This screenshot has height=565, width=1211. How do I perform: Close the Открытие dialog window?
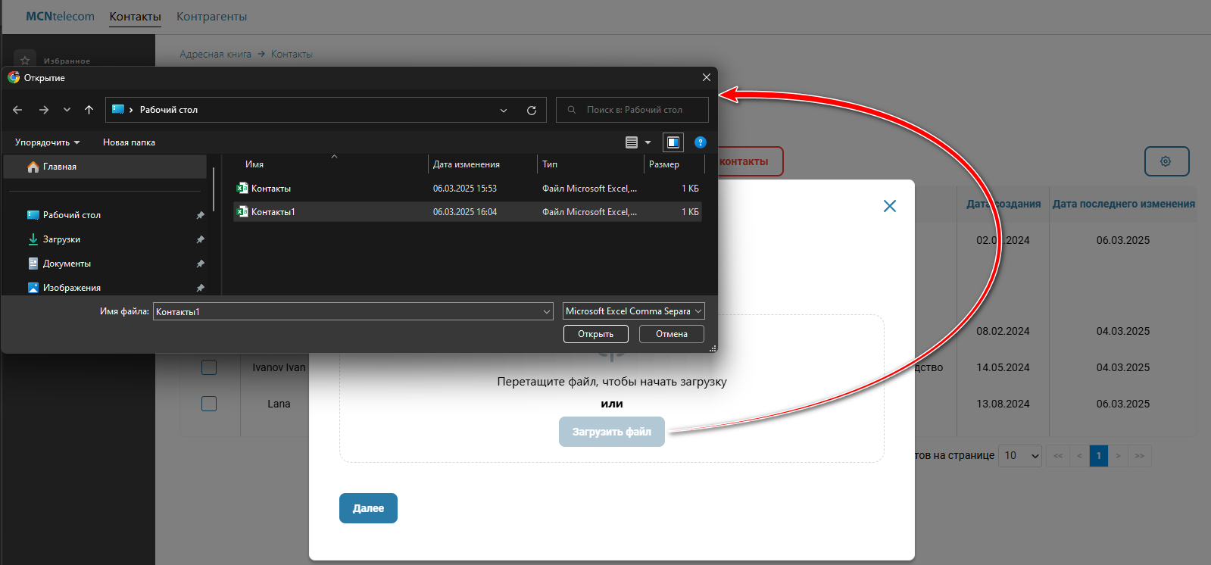706,77
